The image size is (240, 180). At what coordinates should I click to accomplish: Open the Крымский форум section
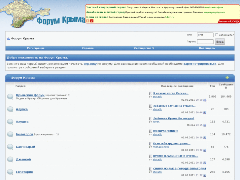click(30, 95)
